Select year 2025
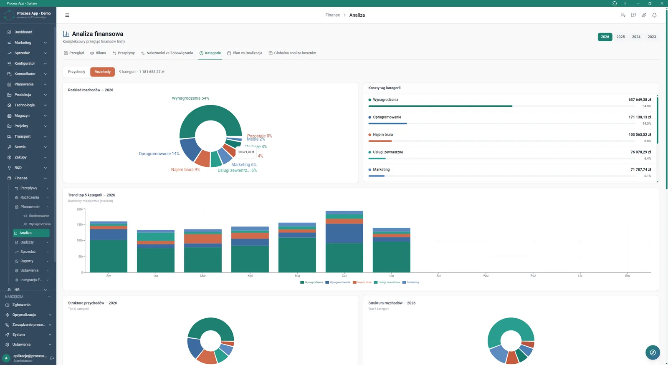The width and height of the screenshot is (668, 365). pos(620,37)
